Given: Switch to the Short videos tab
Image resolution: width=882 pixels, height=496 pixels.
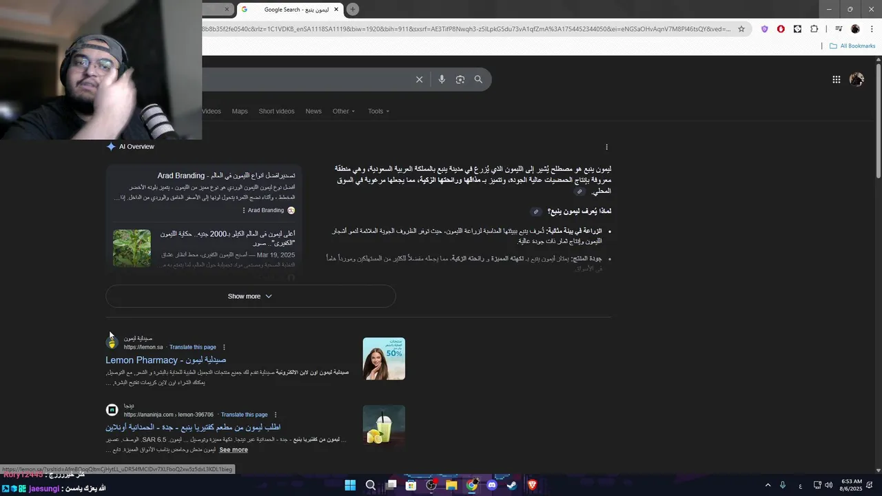Looking at the screenshot, I should click(276, 111).
